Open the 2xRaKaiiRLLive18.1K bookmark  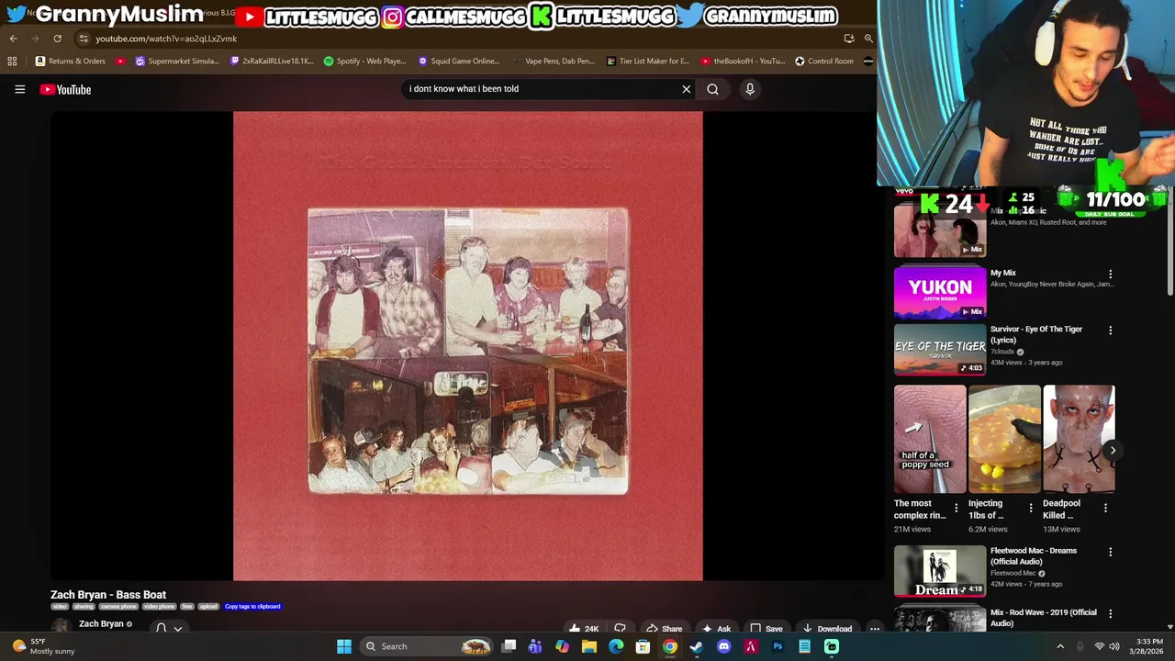pyautogui.click(x=273, y=62)
